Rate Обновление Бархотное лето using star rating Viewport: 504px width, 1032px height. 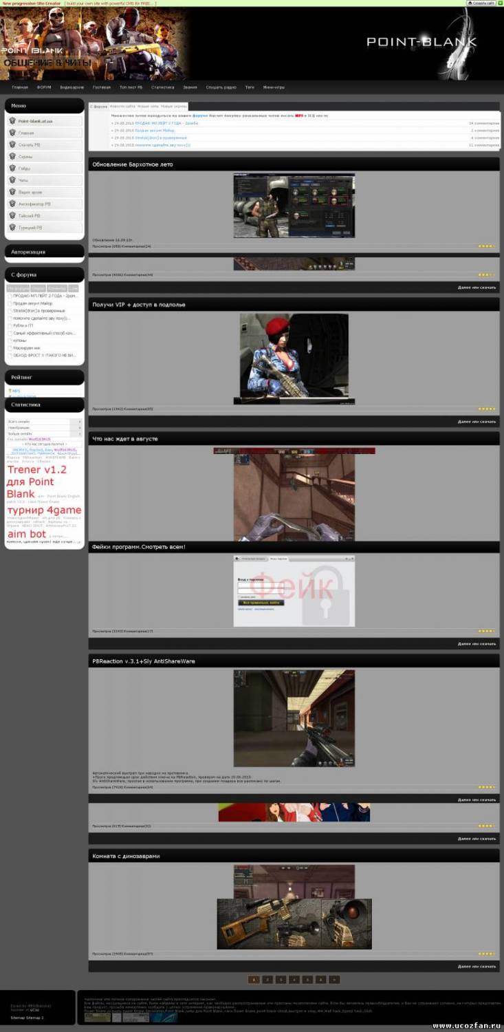(x=485, y=246)
